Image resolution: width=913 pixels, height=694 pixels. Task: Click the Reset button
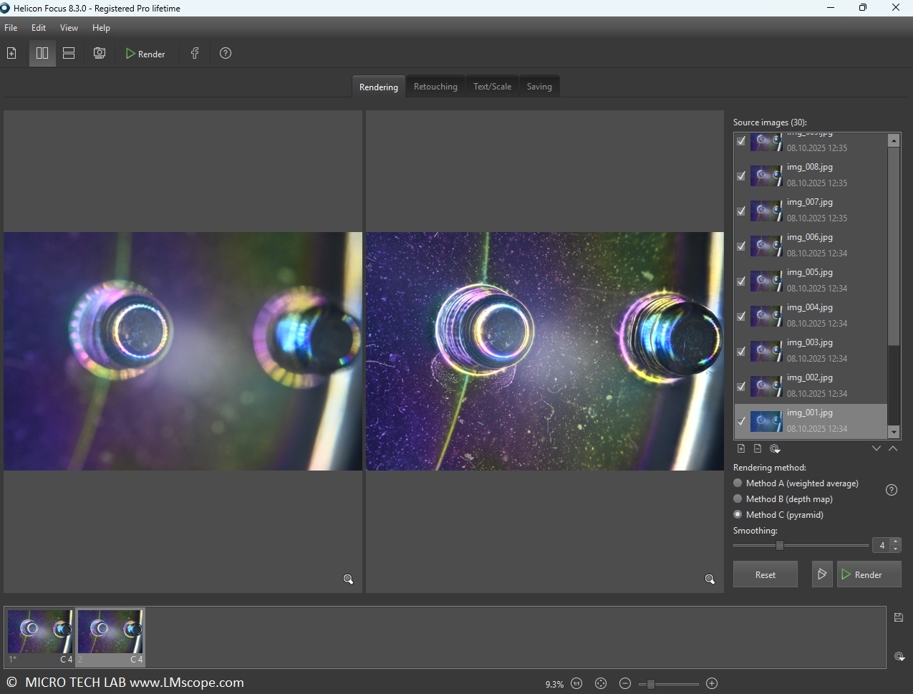point(765,574)
